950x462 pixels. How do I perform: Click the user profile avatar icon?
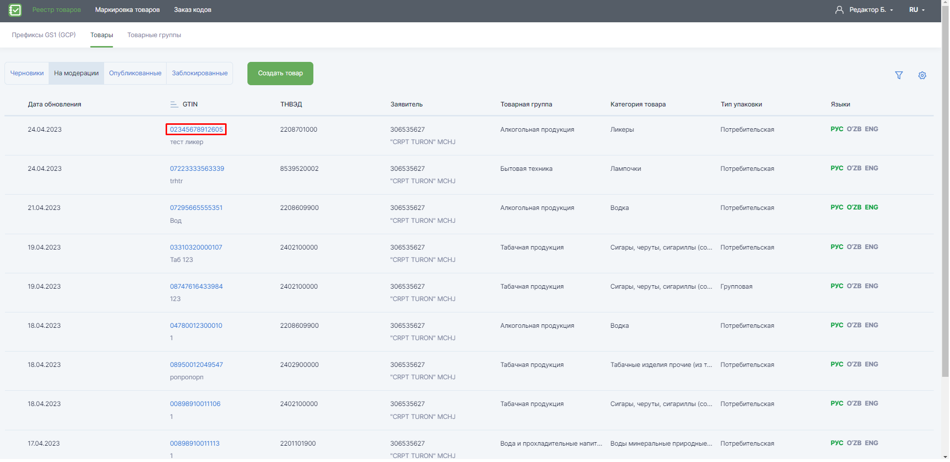point(839,10)
